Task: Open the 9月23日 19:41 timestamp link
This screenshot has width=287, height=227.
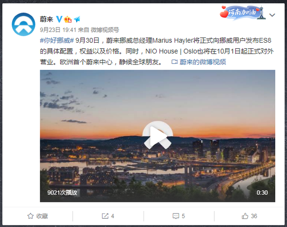Action: pyautogui.click(x=58, y=30)
